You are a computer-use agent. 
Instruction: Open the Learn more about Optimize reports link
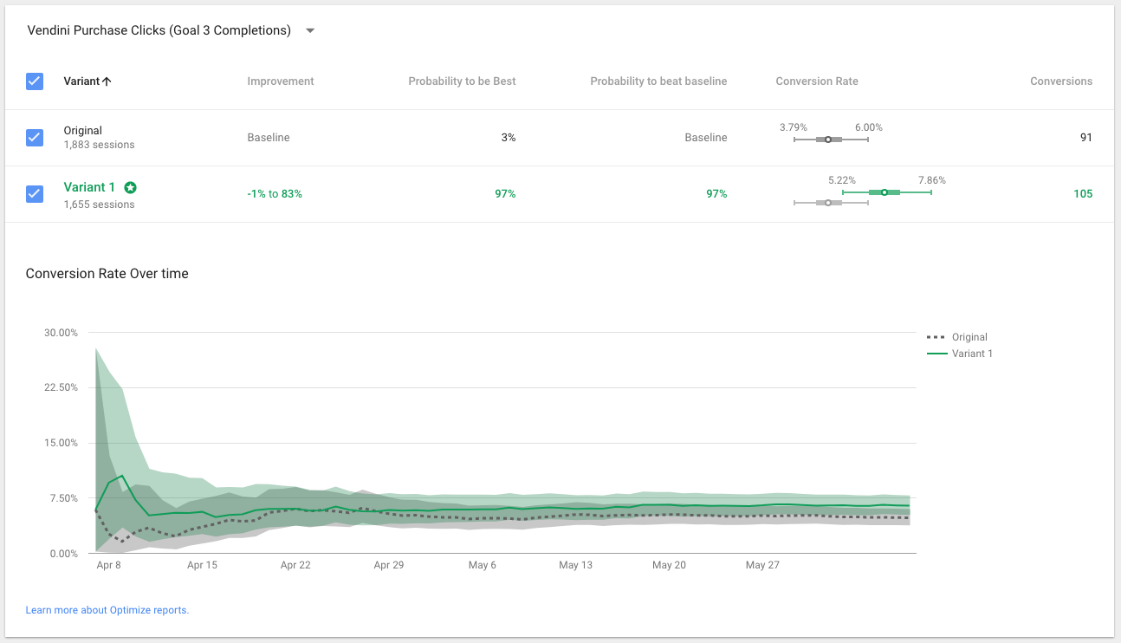107,610
